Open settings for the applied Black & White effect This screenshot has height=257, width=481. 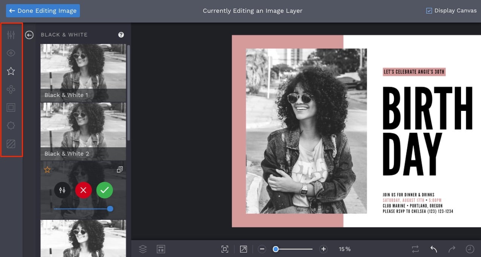coord(63,190)
